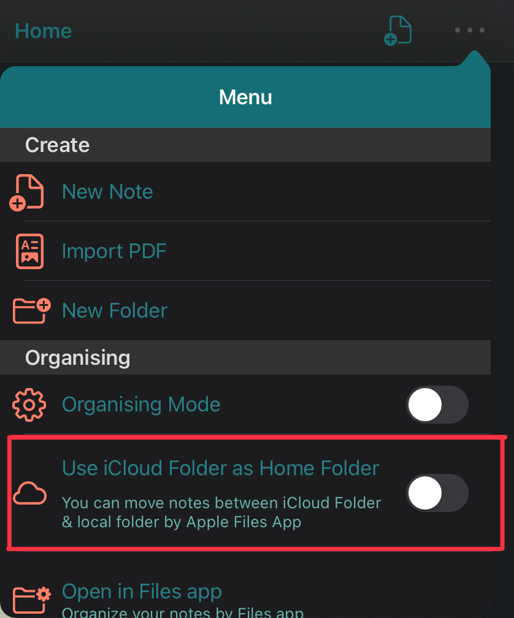The image size is (514, 618).
Task: Click the add-note icon in the top bar
Action: click(x=397, y=31)
